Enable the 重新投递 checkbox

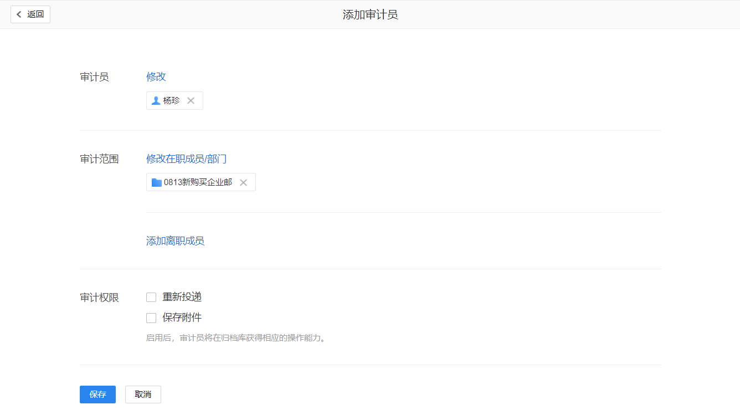click(x=151, y=297)
